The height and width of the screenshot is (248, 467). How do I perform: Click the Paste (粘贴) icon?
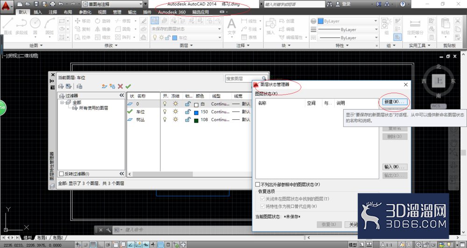(x=445, y=26)
